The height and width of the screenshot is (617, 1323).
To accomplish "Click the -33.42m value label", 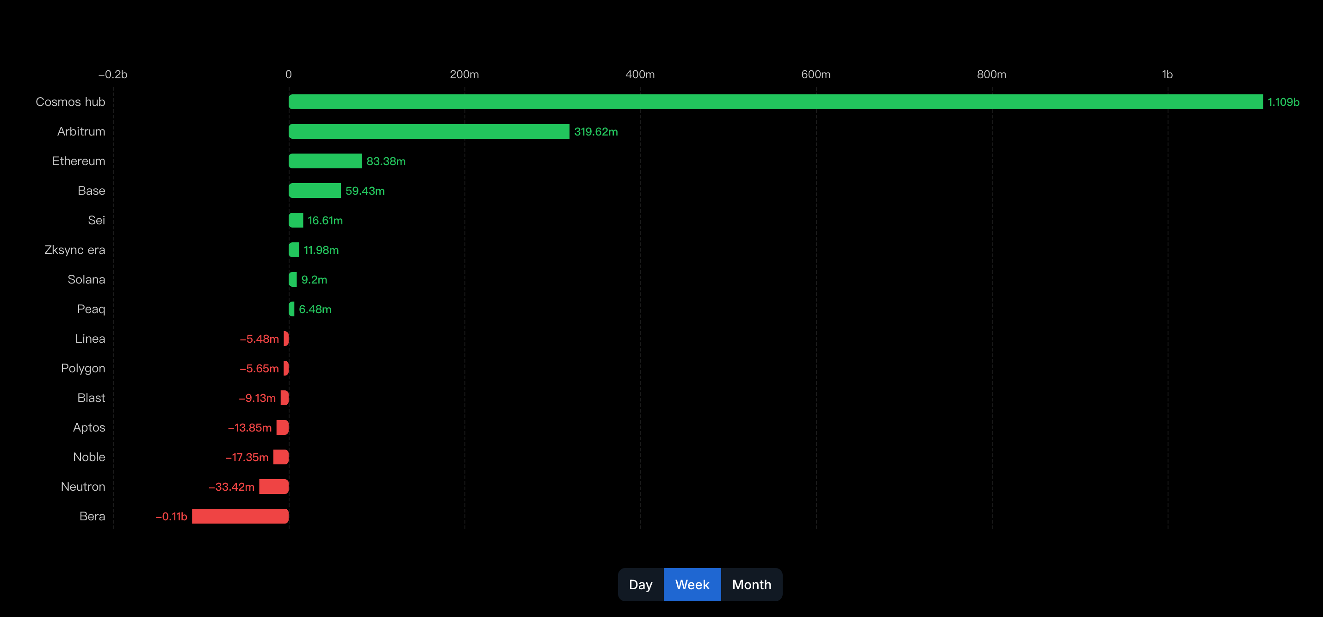I will [232, 487].
